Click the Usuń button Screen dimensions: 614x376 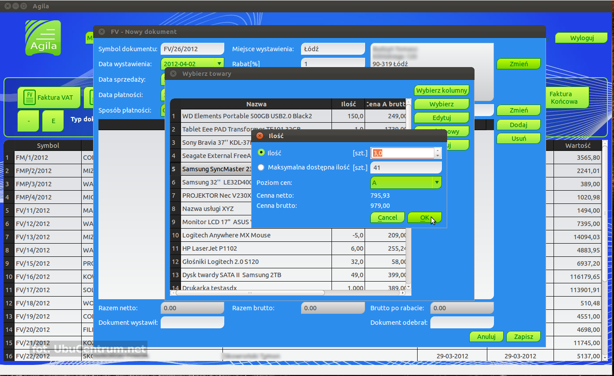(519, 139)
